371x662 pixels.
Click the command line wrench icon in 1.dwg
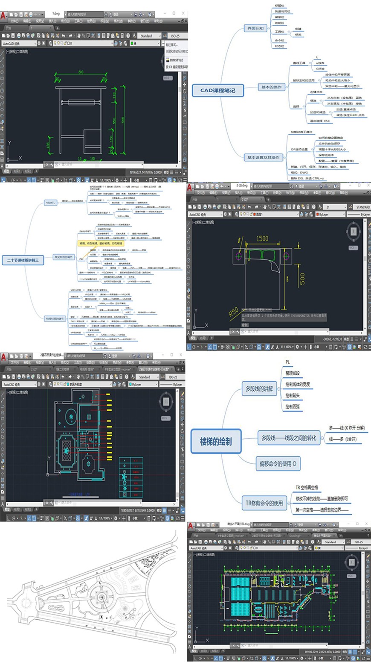(51, 164)
